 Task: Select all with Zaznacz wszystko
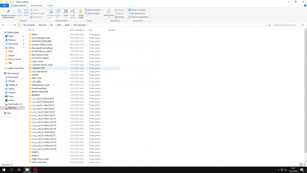(x=137, y=10)
